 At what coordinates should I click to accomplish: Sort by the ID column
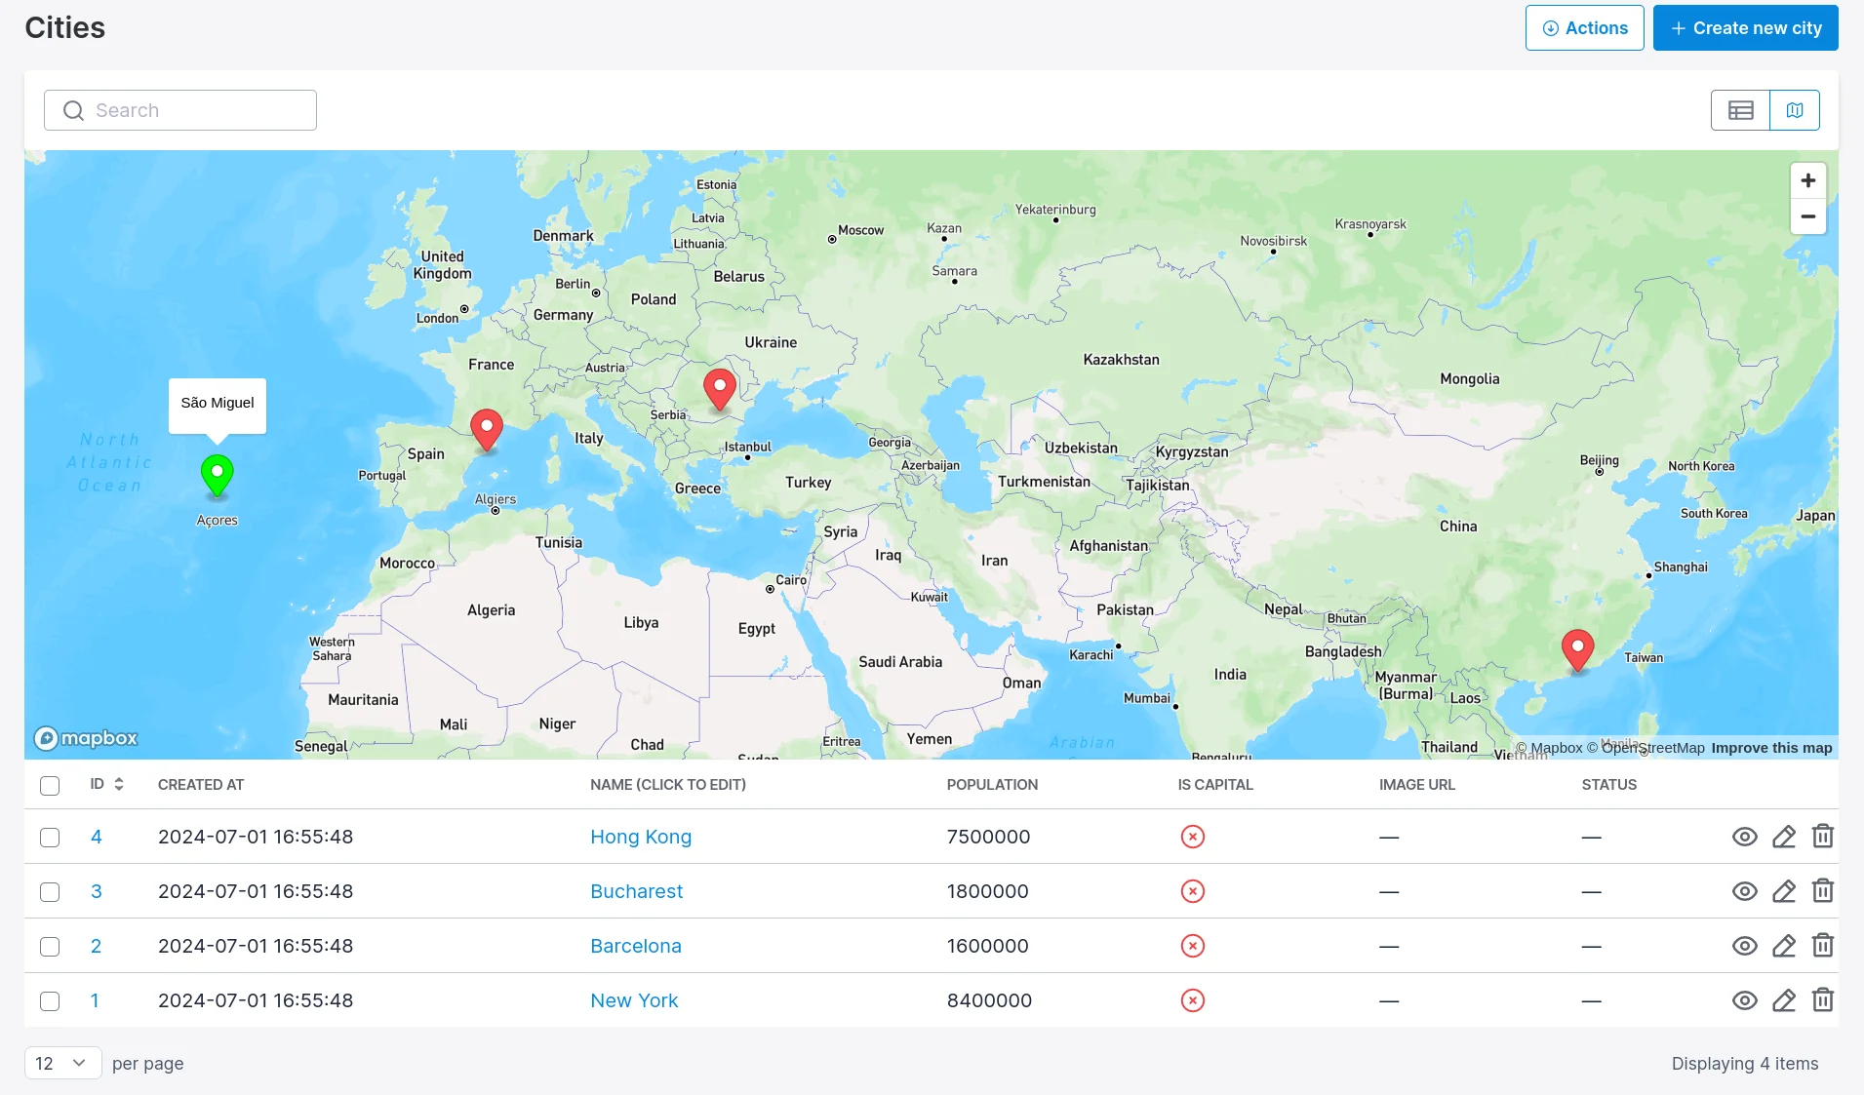tap(106, 784)
